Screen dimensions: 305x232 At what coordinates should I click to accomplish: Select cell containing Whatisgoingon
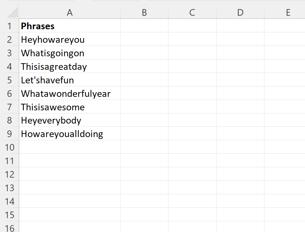(70, 53)
